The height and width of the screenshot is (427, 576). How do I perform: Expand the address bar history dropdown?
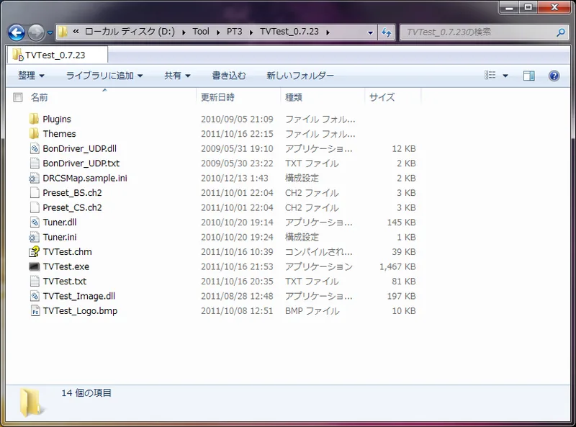(370, 32)
